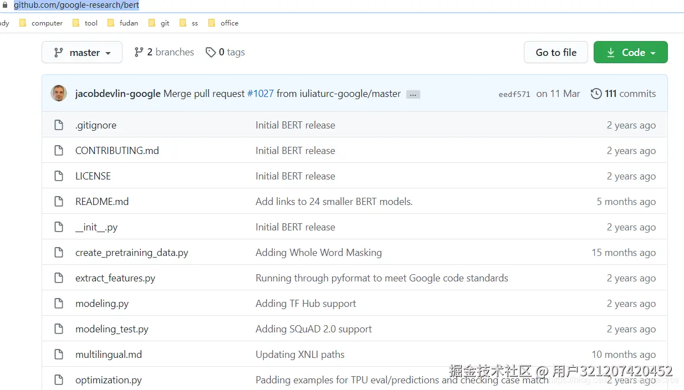Open the green Code download dropdown
Viewport: 684px width, 390px height.
click(x=630, y=53)
